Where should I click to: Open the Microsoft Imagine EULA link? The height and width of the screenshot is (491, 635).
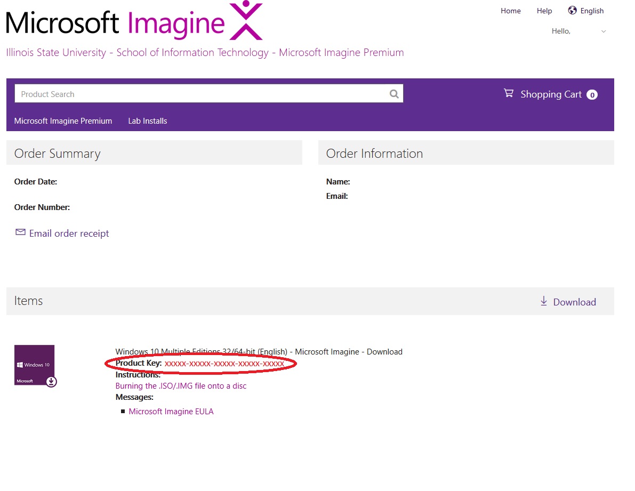(x=171, y=412)
